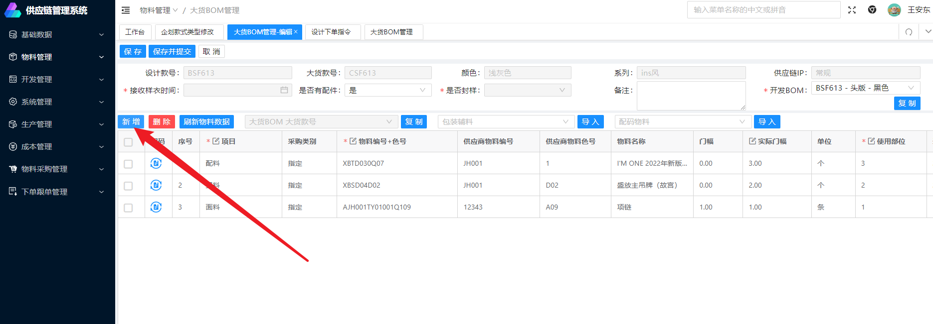Open the 是否封样 dropdown
The height and width of the screenshot is (324, 933).
coord(527,90)
